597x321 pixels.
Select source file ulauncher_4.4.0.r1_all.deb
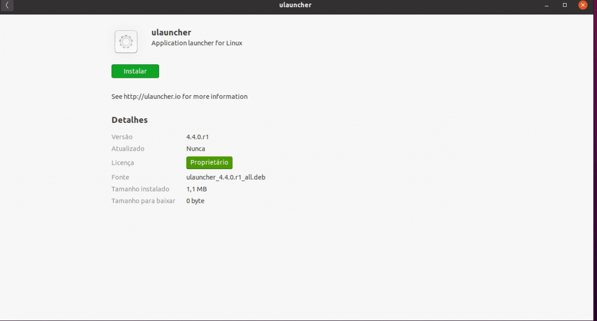click(x=226, y=177)
